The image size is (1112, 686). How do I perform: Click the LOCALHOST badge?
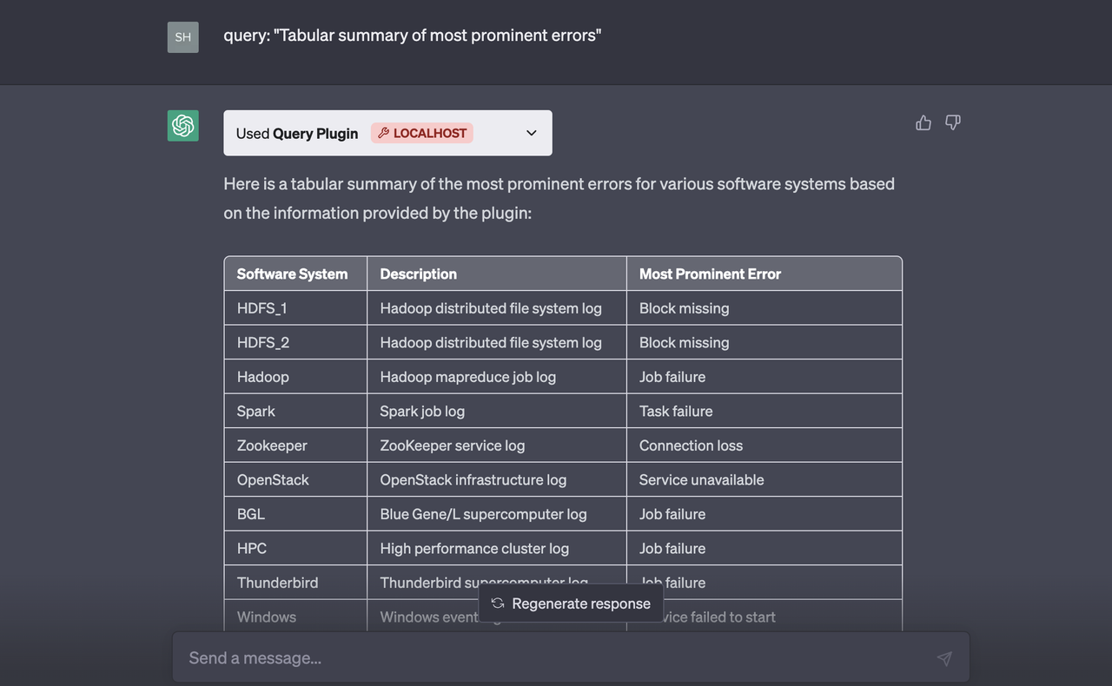[422, 133]
